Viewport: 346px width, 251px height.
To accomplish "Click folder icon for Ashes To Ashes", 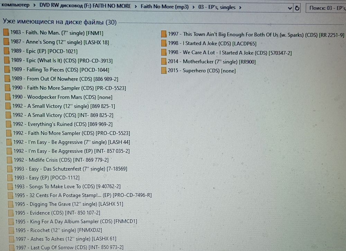I will click(11, 239).
